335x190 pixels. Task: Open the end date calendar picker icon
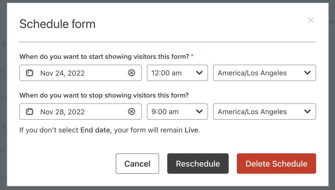click(30, 112)
